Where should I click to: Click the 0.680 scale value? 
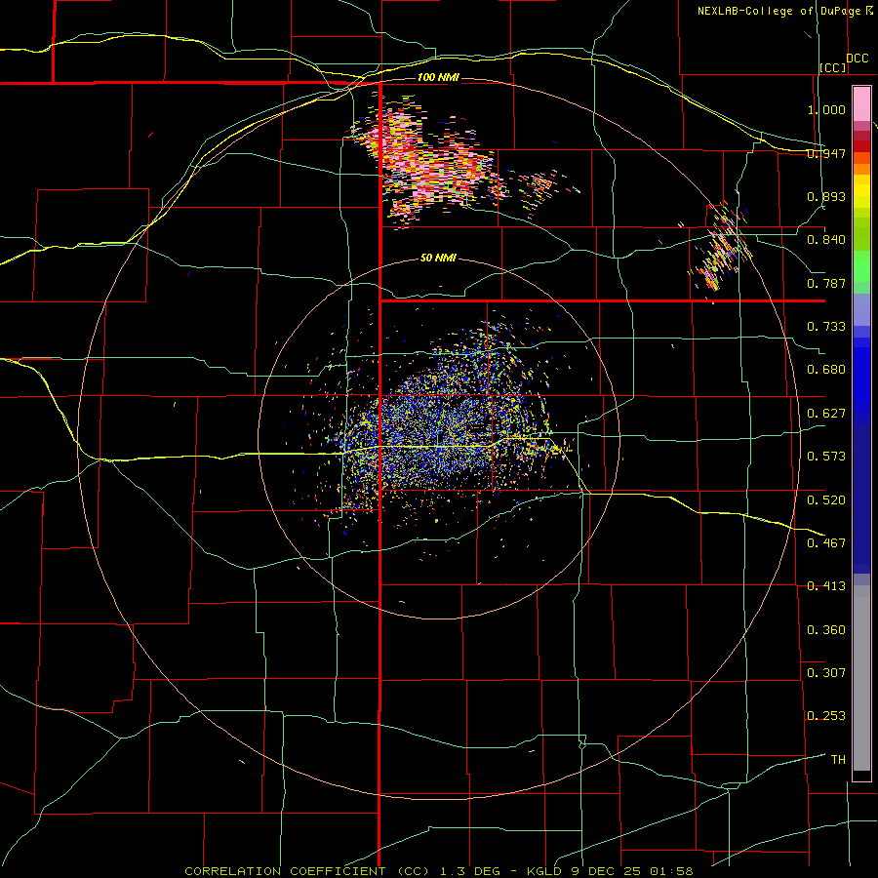coord(826,370)
